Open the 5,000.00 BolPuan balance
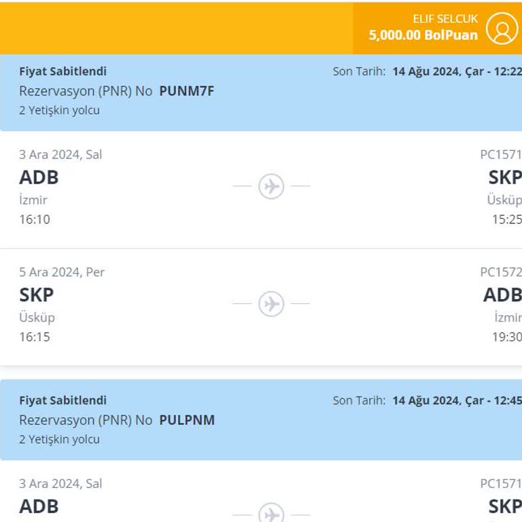Image resolution: width=522 pixels, height=522 pixels. click(423, 35)
